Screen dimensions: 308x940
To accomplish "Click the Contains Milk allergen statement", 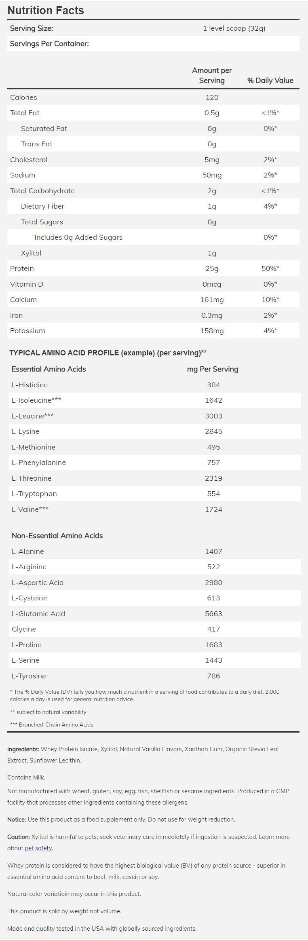I will [x=26, y=777].
